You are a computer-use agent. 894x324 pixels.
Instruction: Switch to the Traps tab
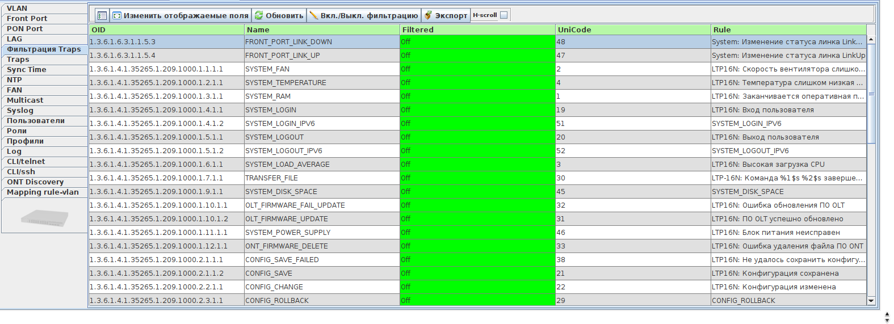(x=45, y=60)
